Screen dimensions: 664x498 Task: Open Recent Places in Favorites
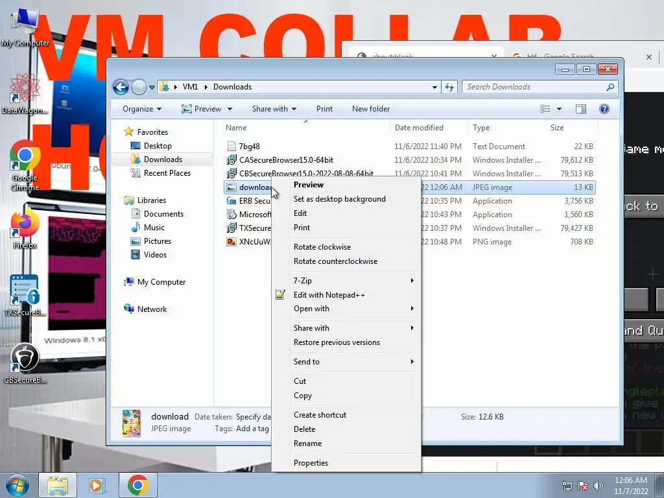click(167, 172)
